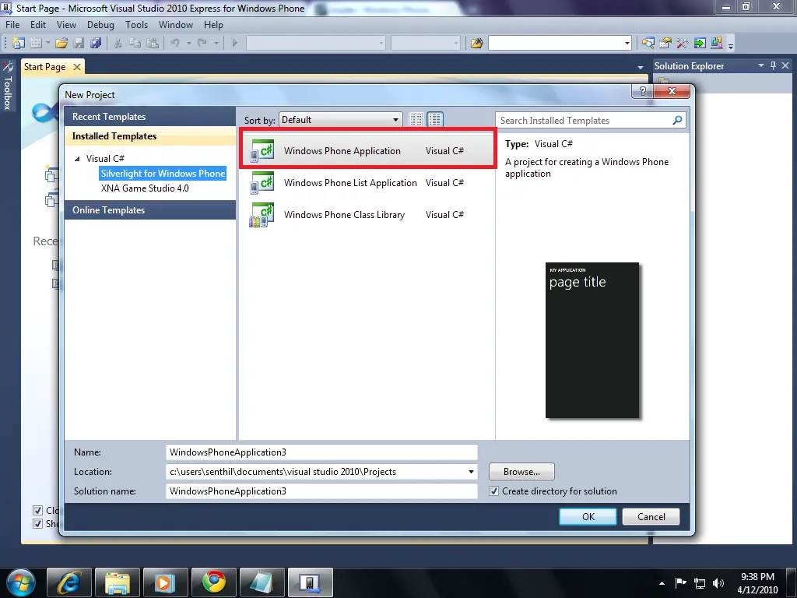Screen dimensions: 797x598
Task: Open the Properties Window toolbar icon
Action: (665, 44)
